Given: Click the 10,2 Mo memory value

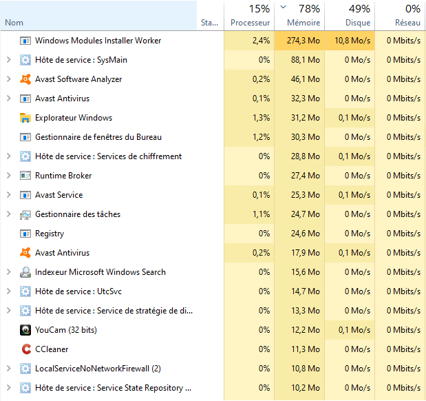Looking at the screenshot, I should coord(306,388).
